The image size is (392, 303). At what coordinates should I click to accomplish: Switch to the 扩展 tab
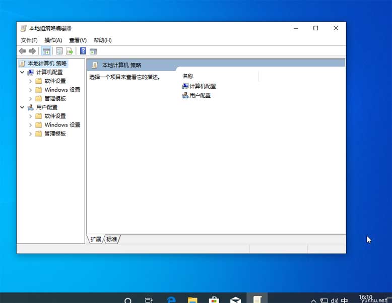coord(96,239)
